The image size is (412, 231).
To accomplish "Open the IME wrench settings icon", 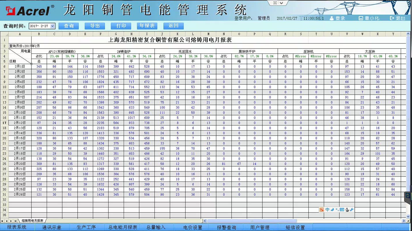I will (x=352, y=210).
